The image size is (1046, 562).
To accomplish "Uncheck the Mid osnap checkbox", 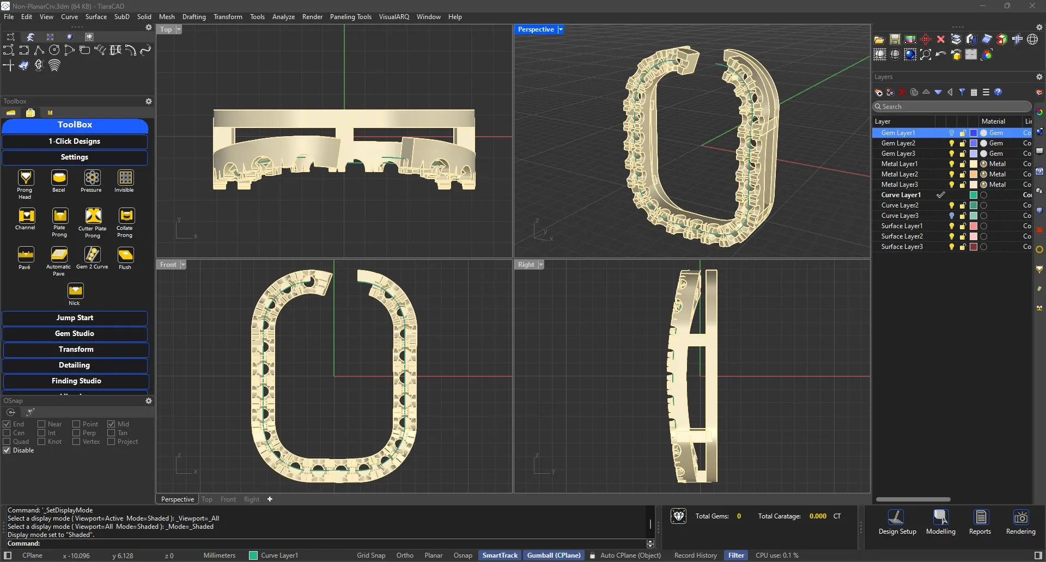I will pyautogui.click(x=111, y=424).
